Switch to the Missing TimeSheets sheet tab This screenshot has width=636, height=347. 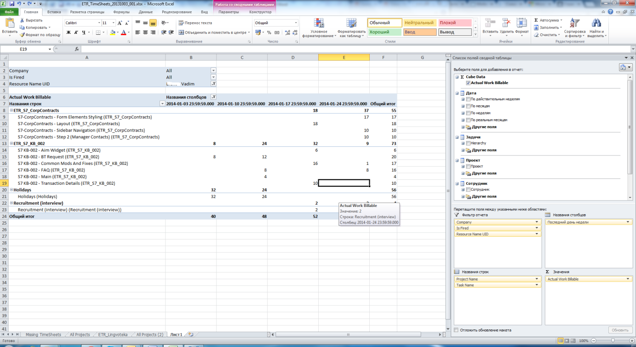click(43, 335)
